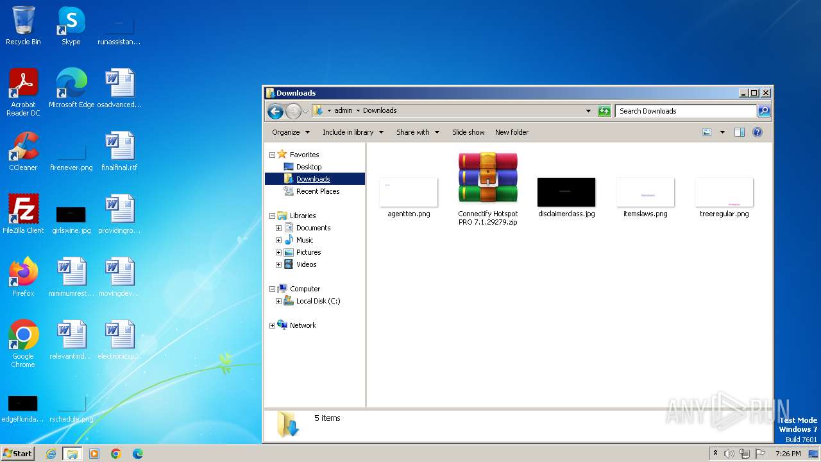
Task: Select the providingro Word document on desktop
Action: pos(119,214)
